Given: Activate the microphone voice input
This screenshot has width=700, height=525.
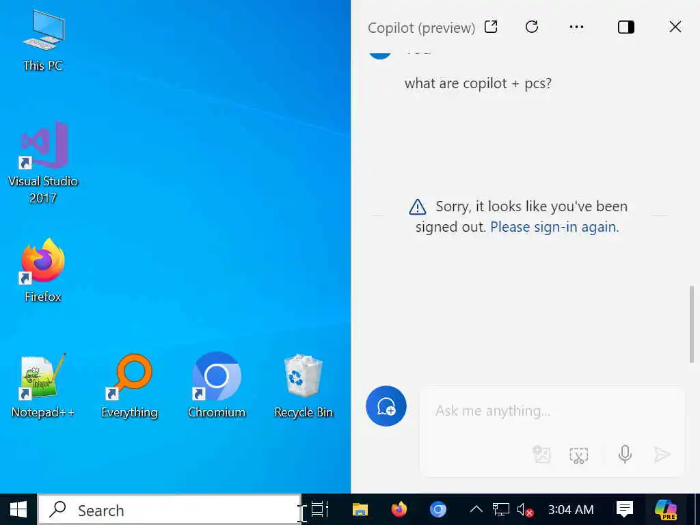Looking at the screenshot, I should 625,455.
